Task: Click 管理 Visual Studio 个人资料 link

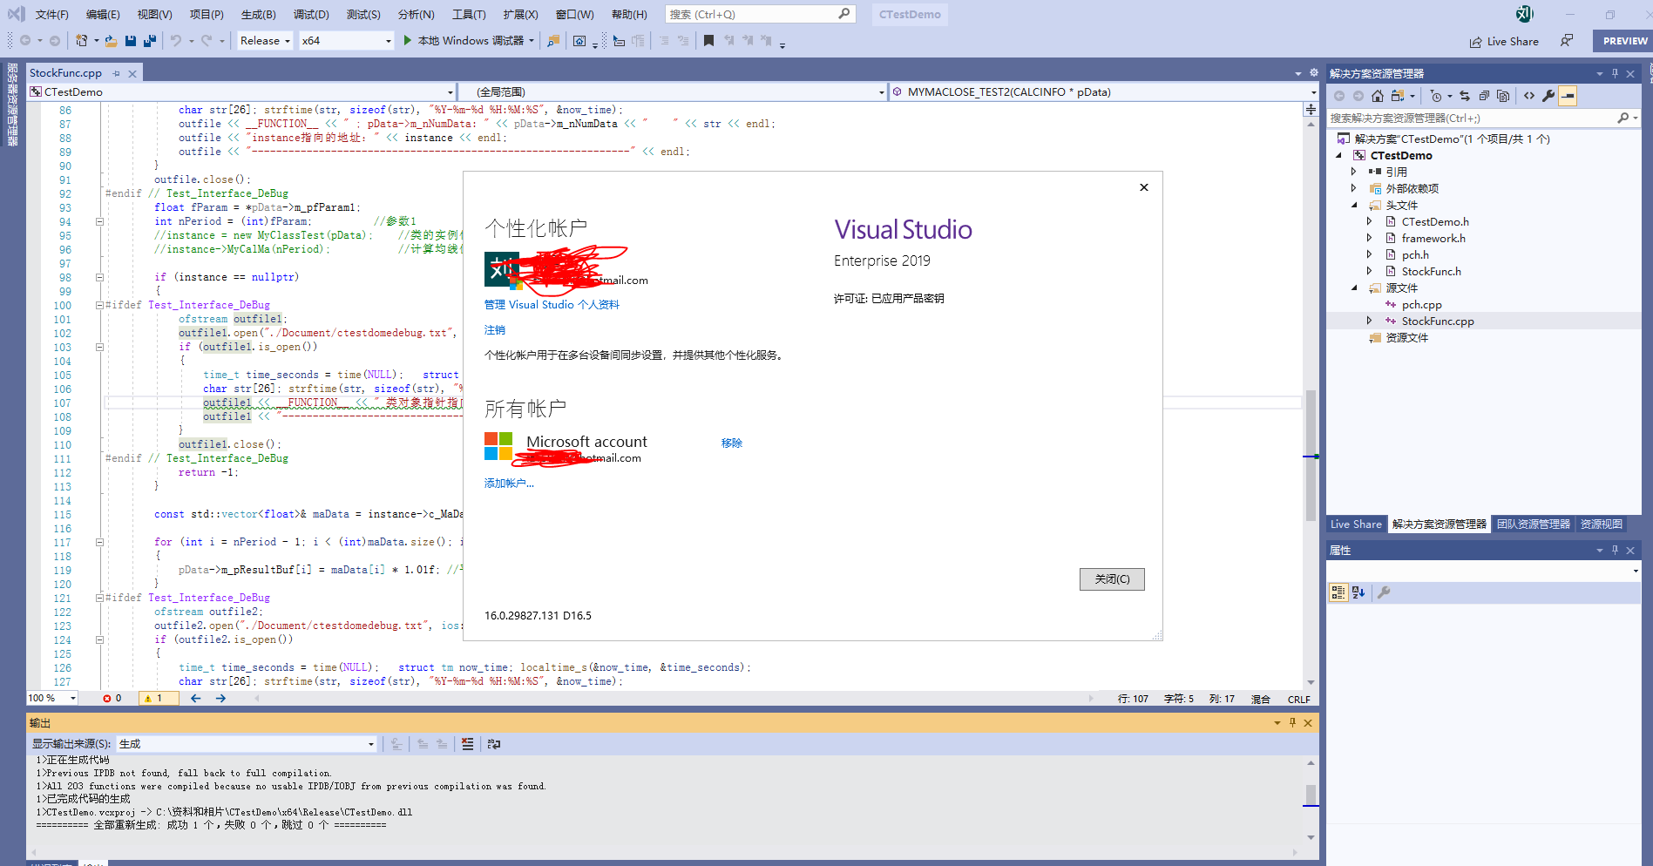Action: (552, 305)
